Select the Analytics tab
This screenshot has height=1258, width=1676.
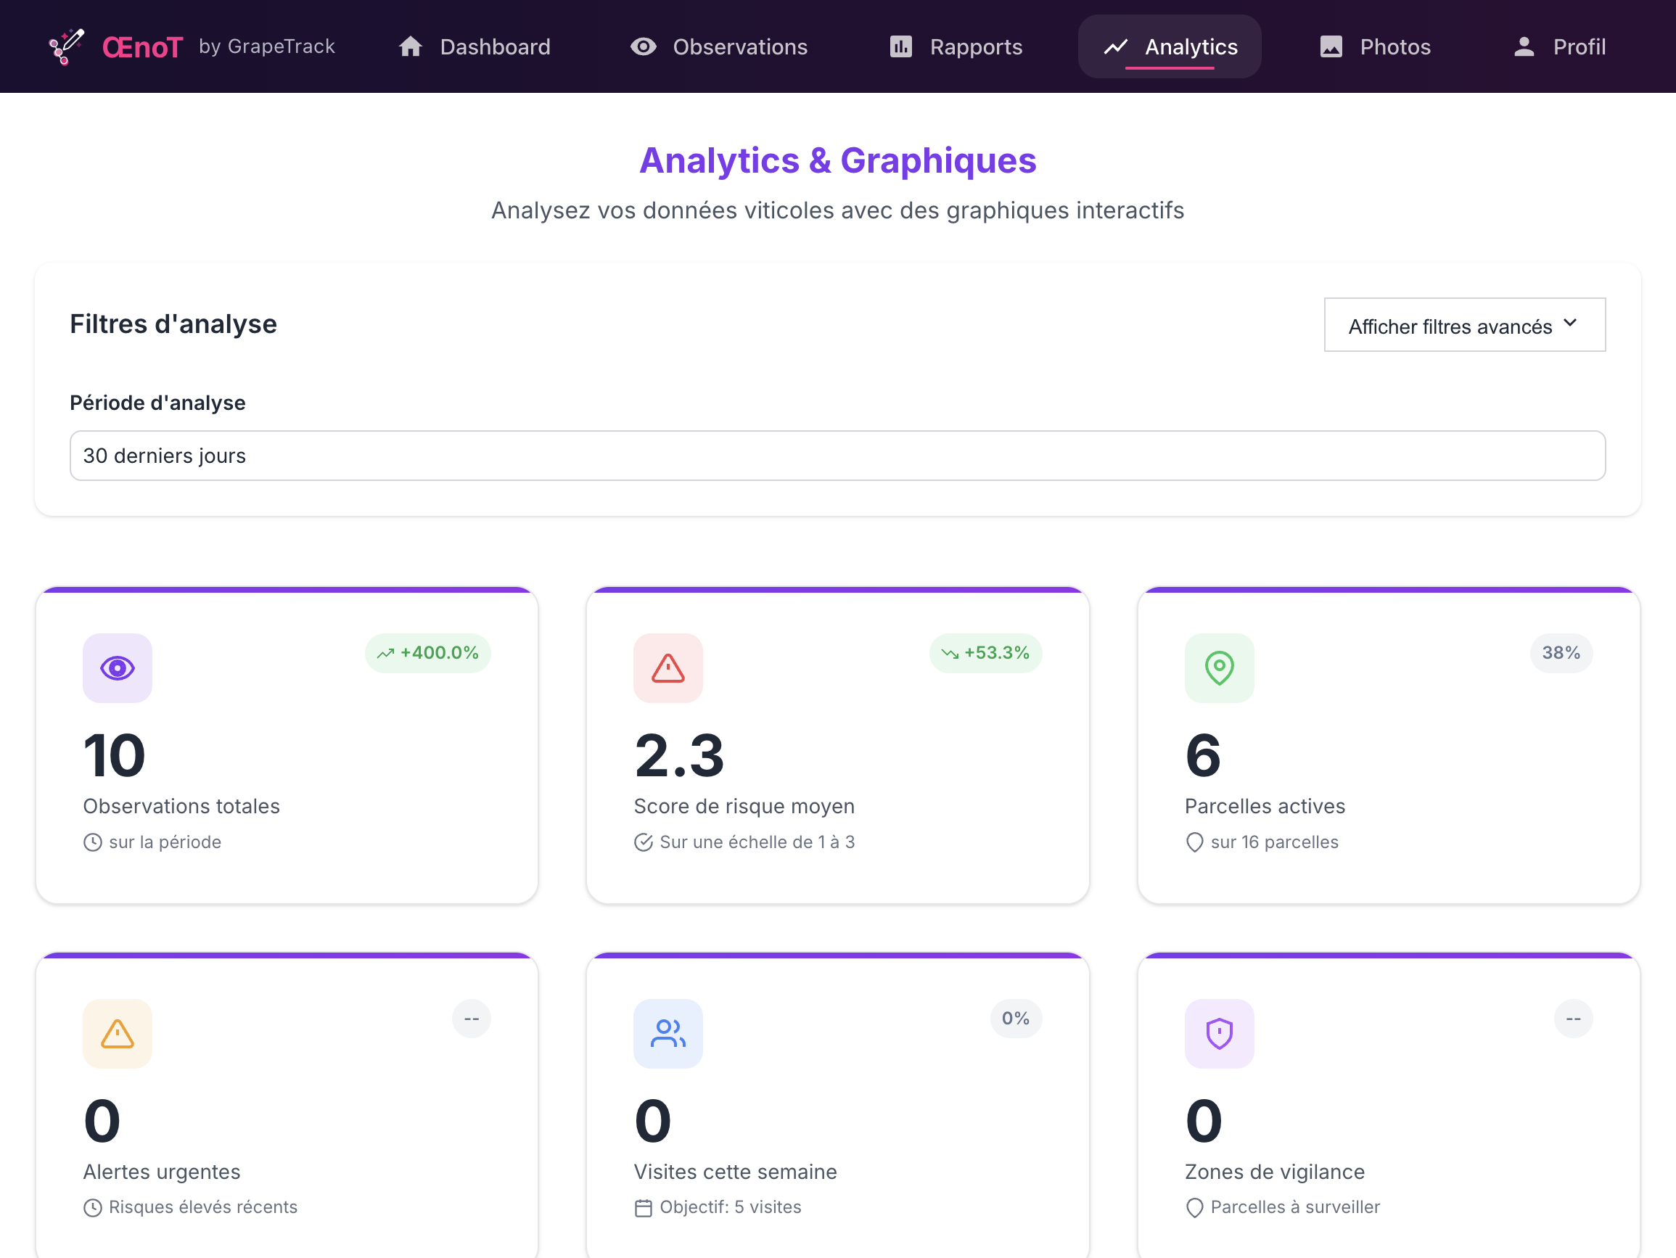click(x=1170, y=47)
